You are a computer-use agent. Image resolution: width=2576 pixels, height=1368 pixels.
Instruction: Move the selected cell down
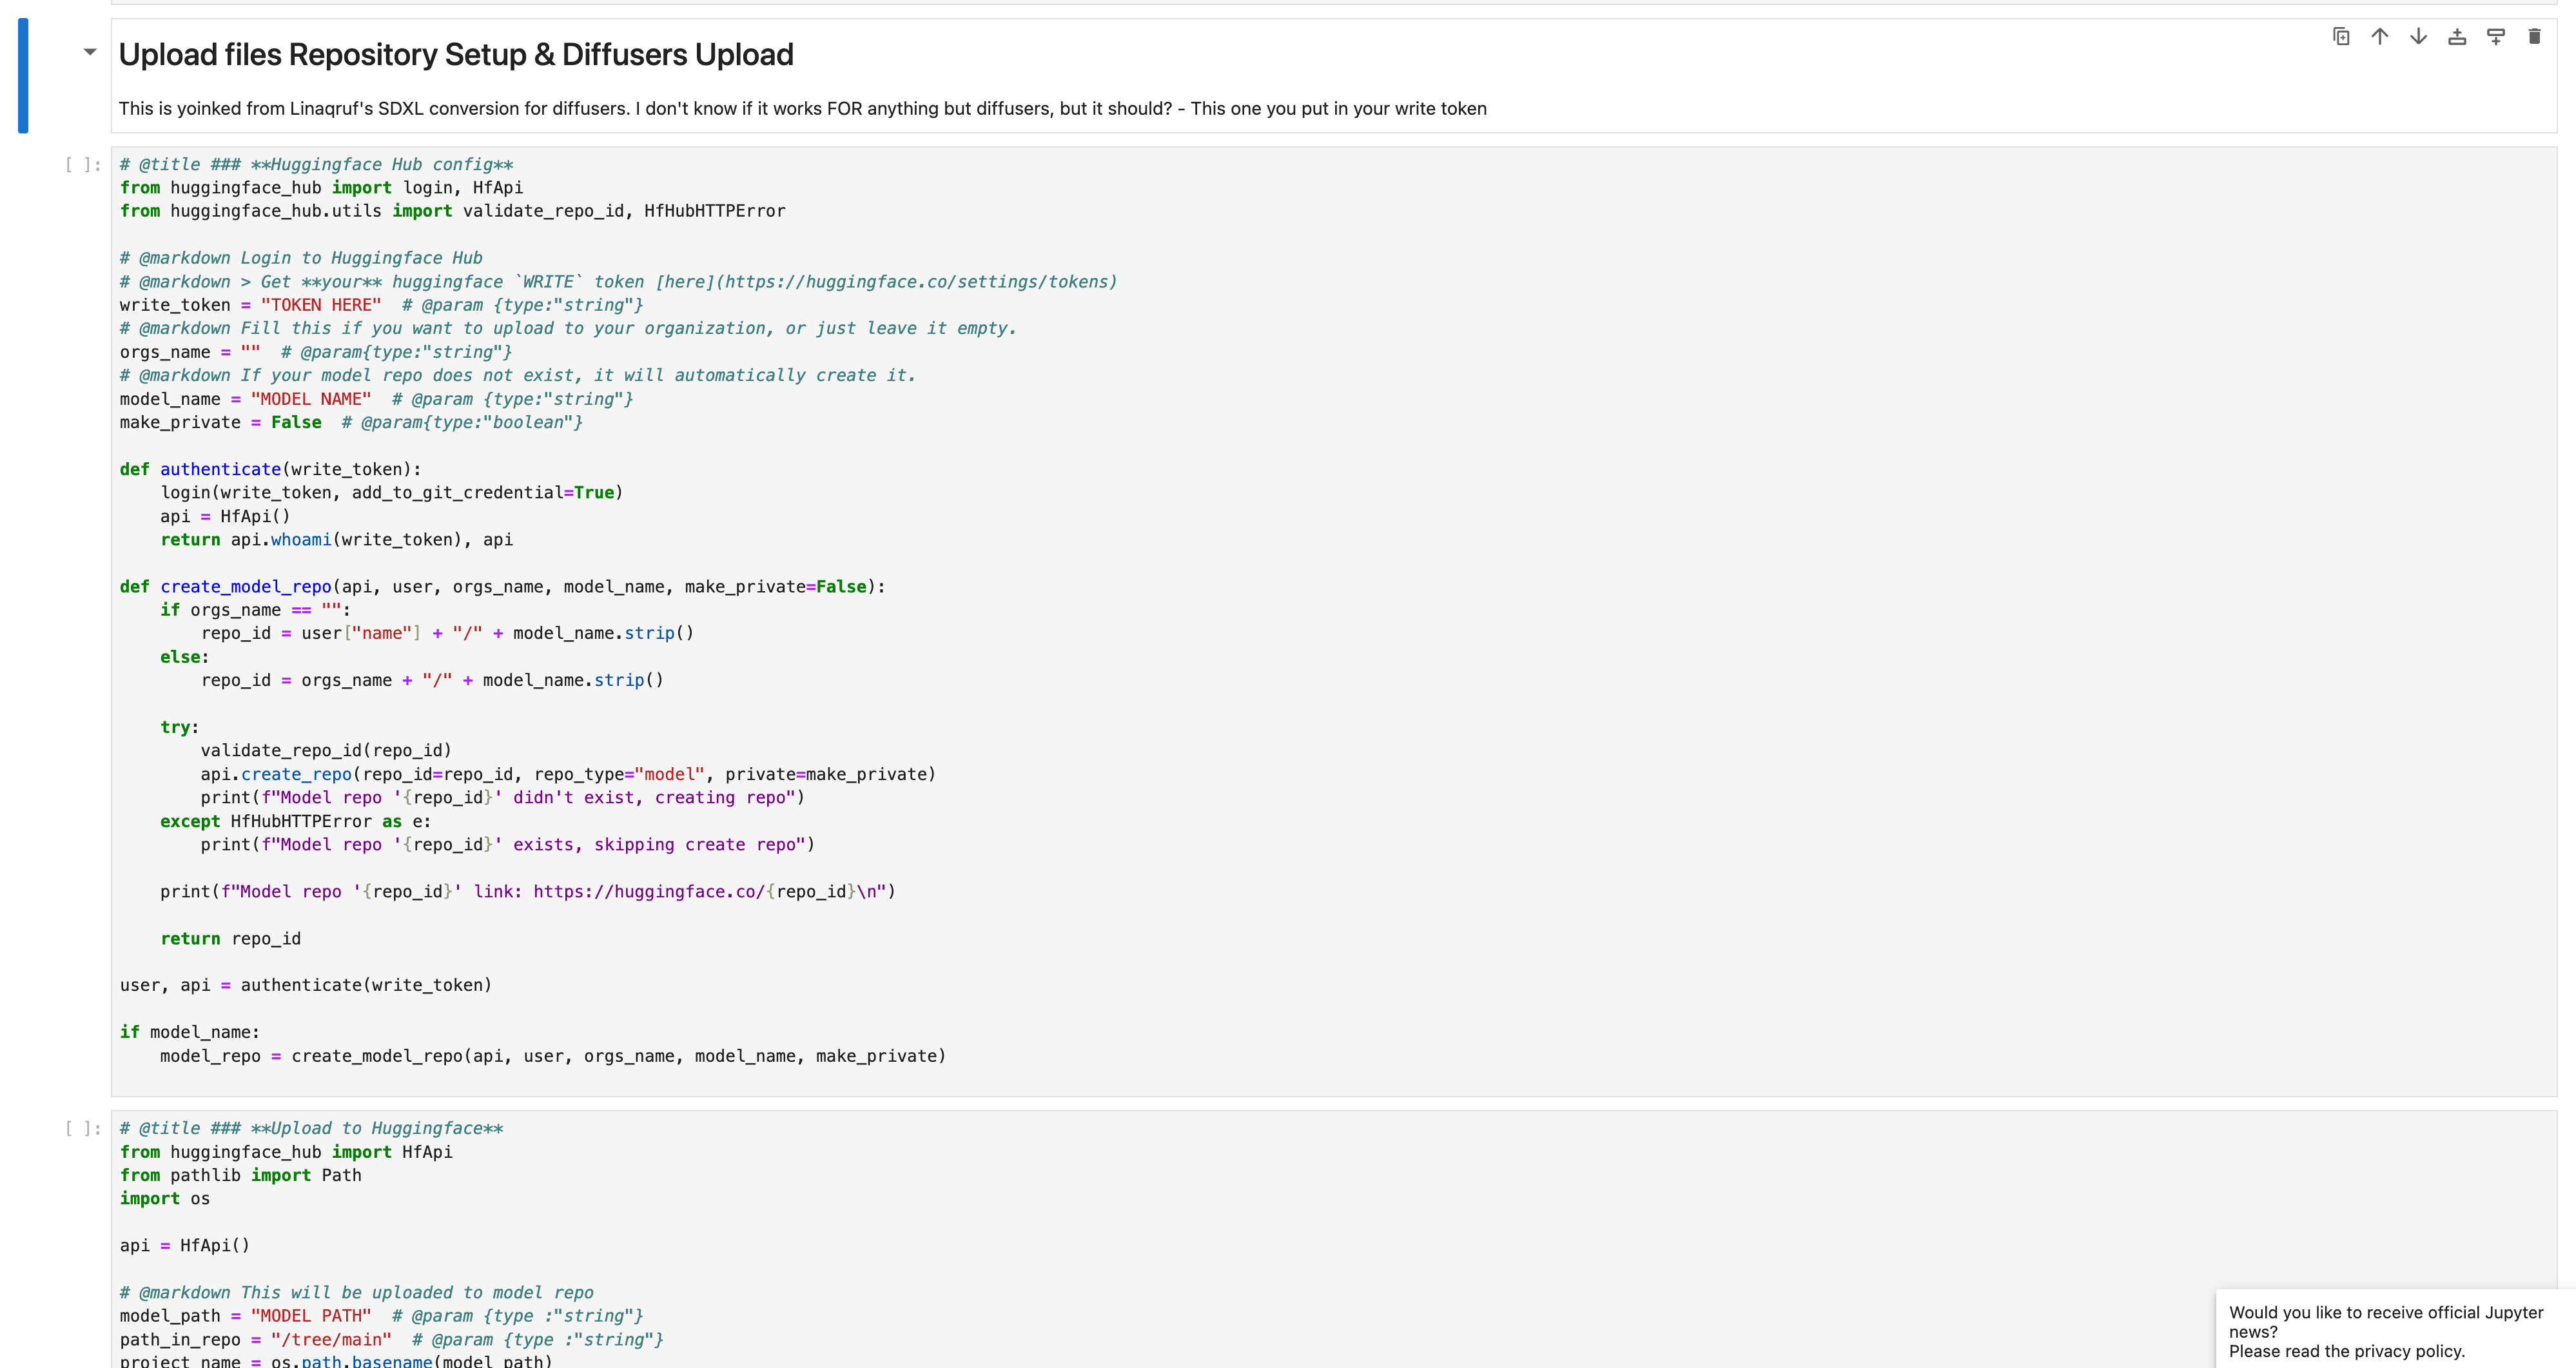click(x=2418, y=37)
